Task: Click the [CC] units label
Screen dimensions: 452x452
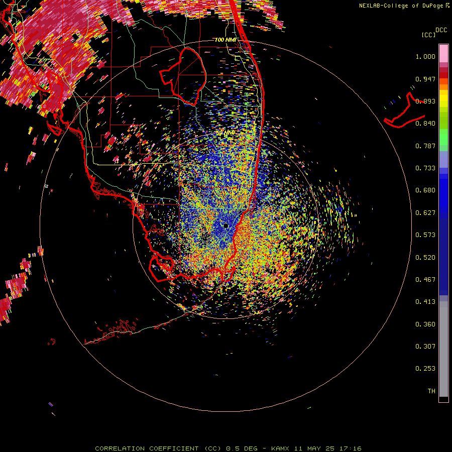Action: pos(428,35)
